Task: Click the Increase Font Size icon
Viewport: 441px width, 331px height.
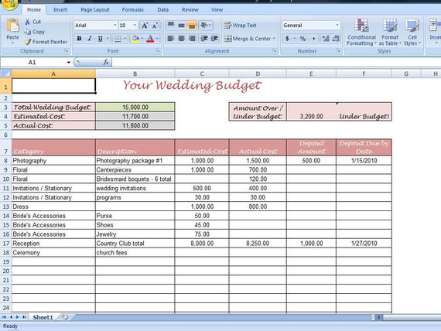Action: [x=145, y=26]
